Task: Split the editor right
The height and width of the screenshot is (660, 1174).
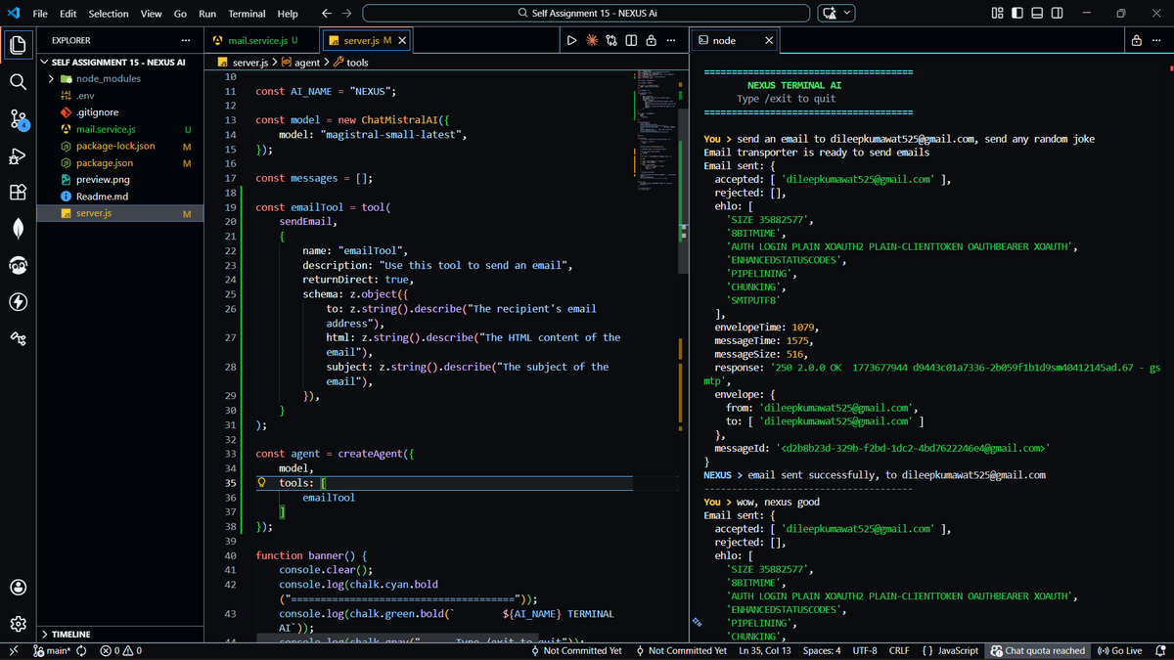Action: (x=631, y=40)
